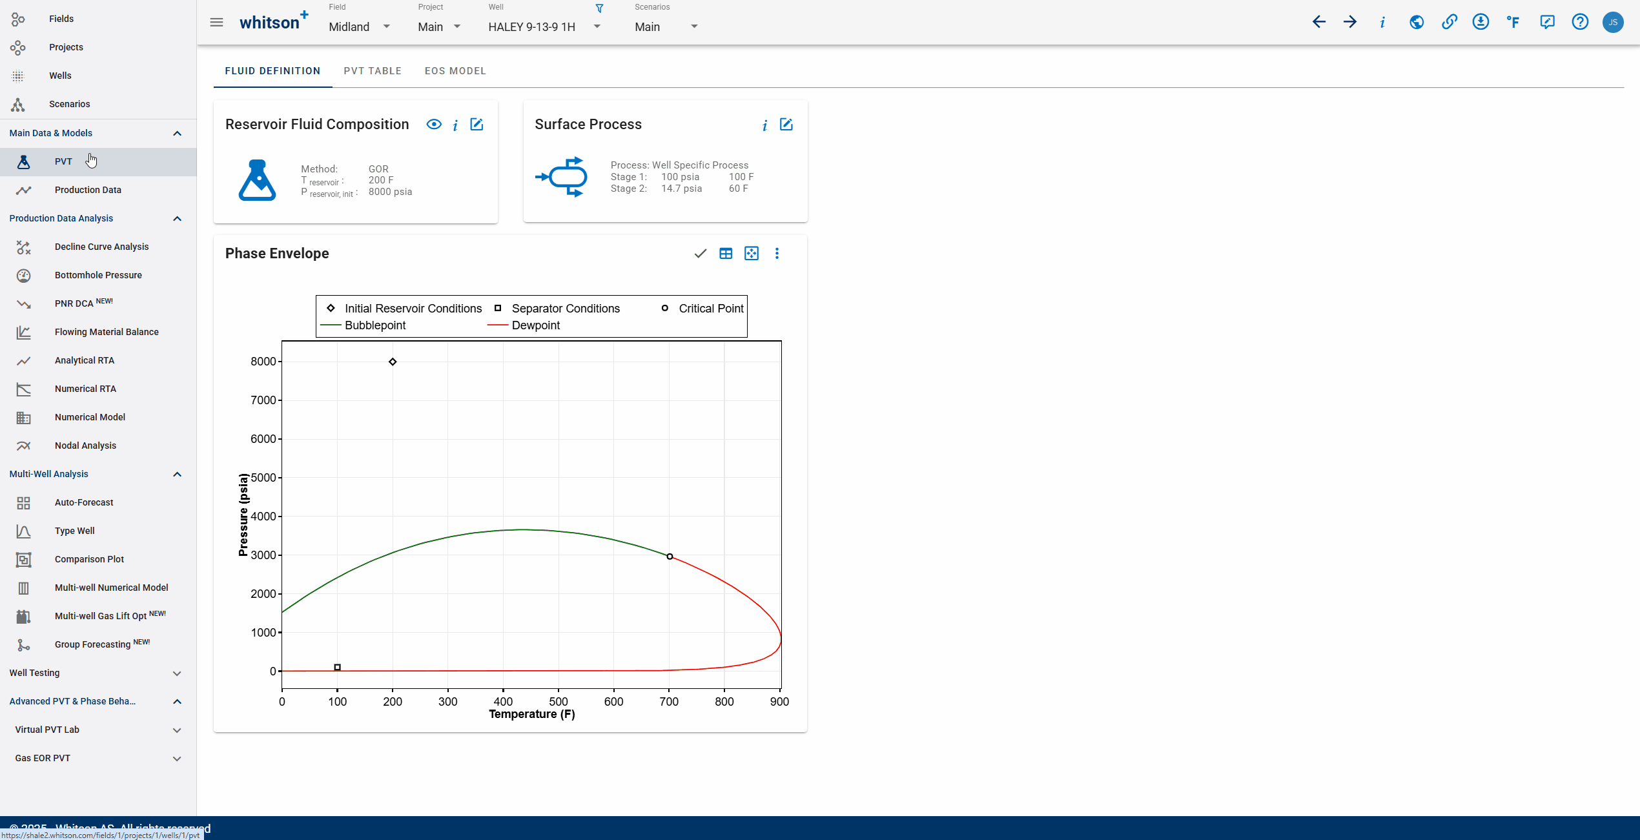Click the whitson+ logo
1640x840 pixels.
pyautogui.click(x=274, y=22)
